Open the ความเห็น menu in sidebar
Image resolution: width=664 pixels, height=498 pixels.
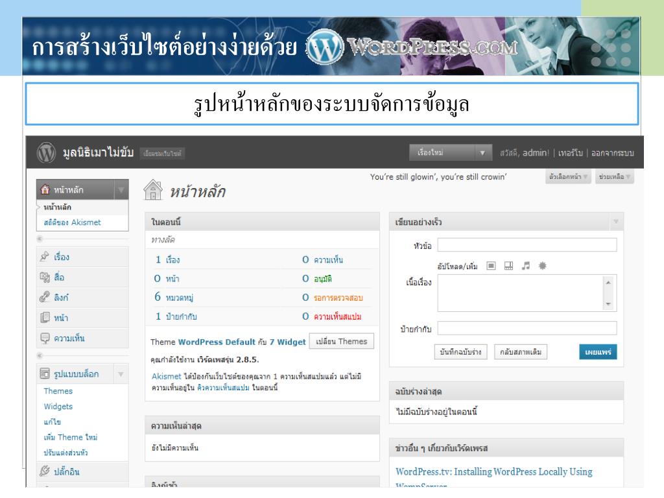[69, 338]
